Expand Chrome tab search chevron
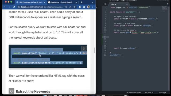 pos(93,2)
